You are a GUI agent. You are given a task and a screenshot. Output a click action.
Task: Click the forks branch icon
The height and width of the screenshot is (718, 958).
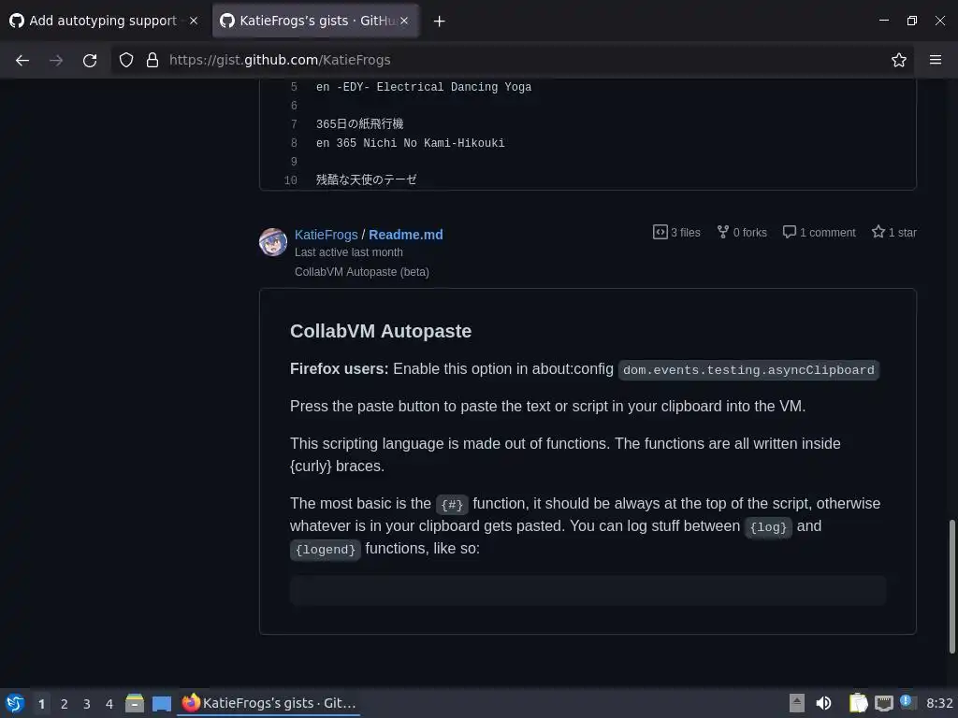[x=723, y=232]
